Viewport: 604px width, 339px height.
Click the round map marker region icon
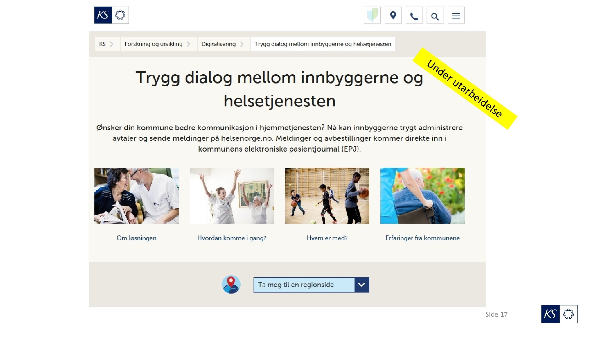(x=231, y=284)
